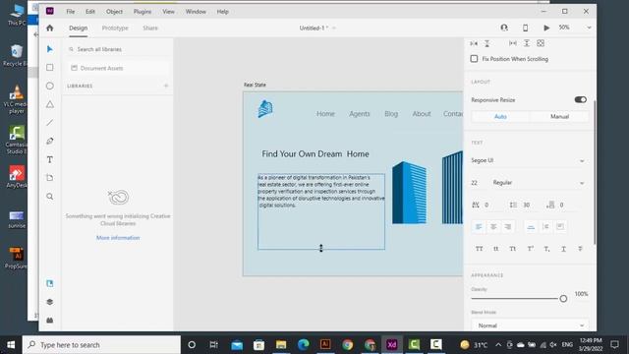The image size is (629, 354).
Task: Select the Real State artboard title
Action: click(x=255, y=85)
